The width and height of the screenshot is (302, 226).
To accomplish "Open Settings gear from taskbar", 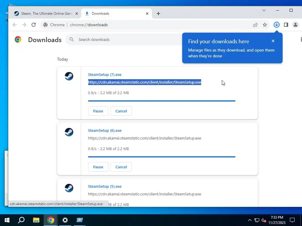I will click(65, 220).
